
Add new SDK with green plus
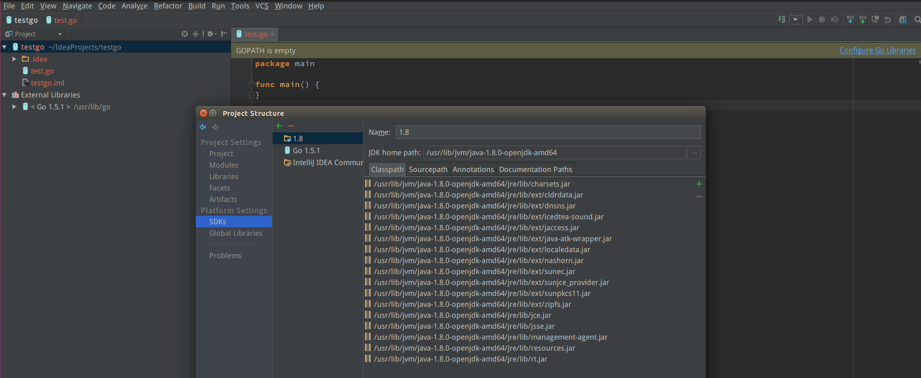(x=278, y=126)
